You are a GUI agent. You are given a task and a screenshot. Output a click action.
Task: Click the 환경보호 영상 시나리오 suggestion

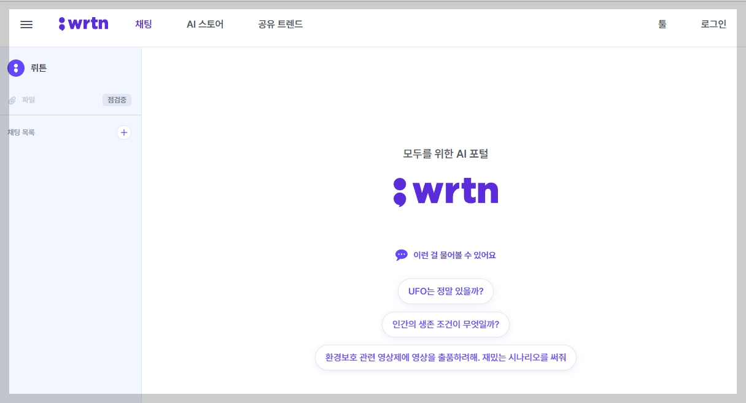[446, 357]
